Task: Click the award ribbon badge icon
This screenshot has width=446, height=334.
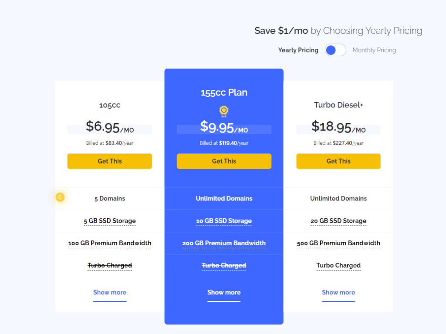Action: pos(224,111)
